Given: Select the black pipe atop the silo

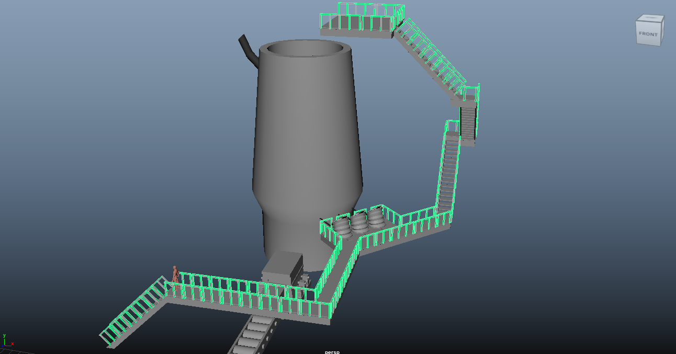Looking at the screenshot, I should 247,49.
